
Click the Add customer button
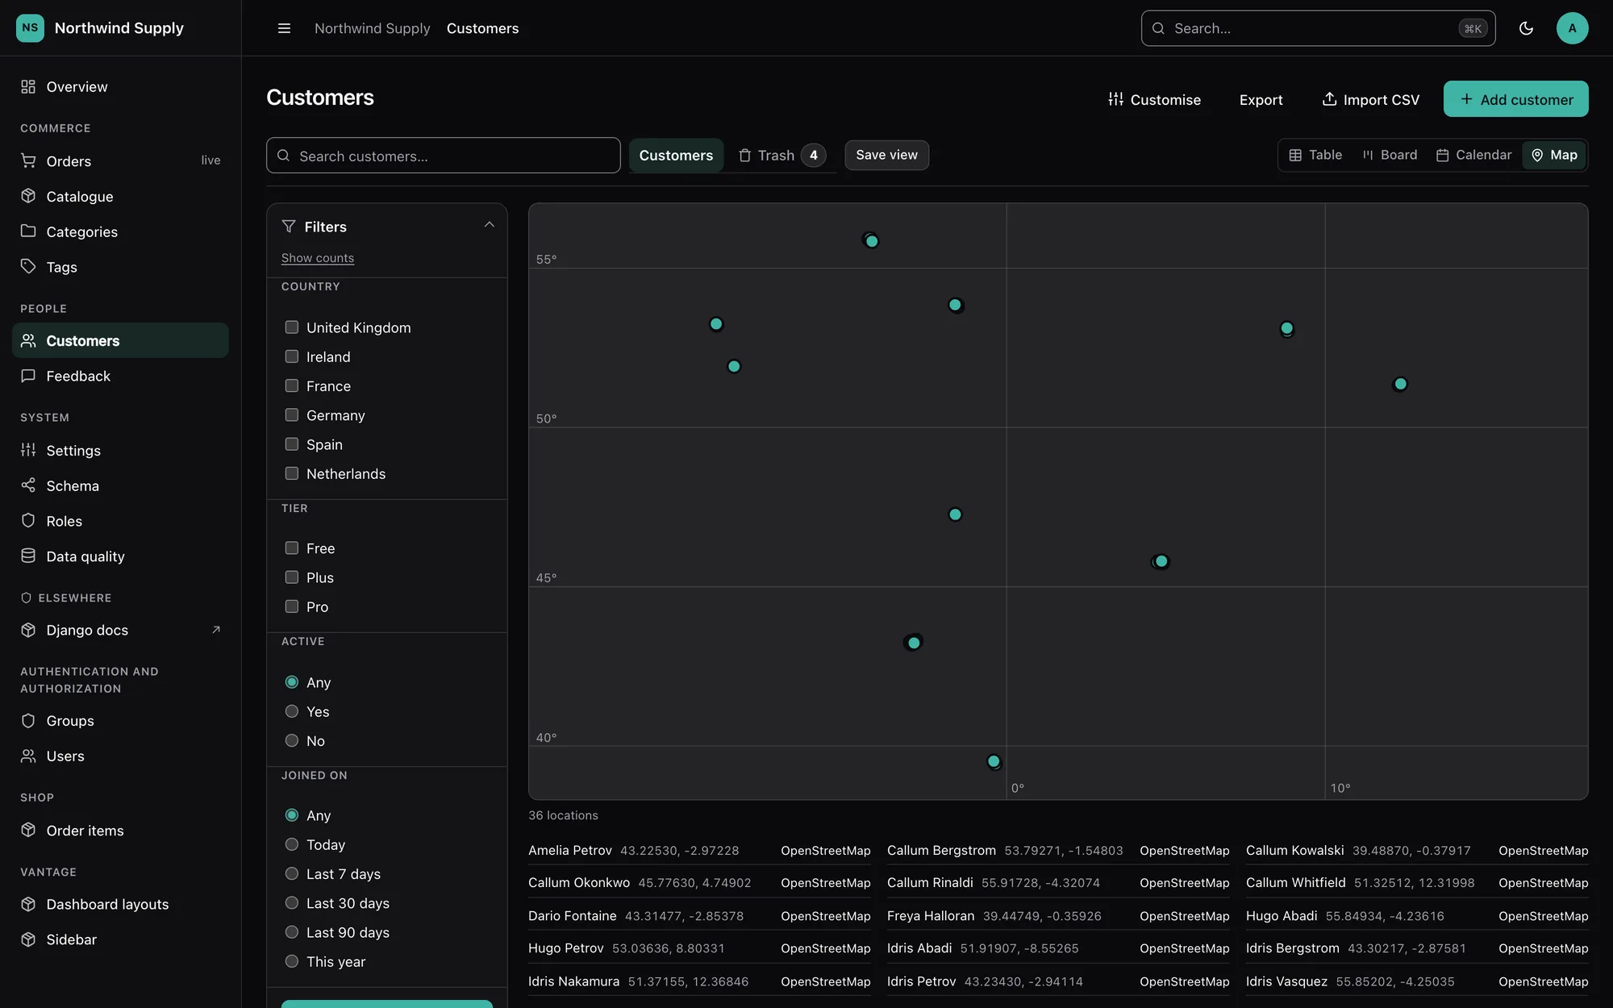tap(1515, 99)
